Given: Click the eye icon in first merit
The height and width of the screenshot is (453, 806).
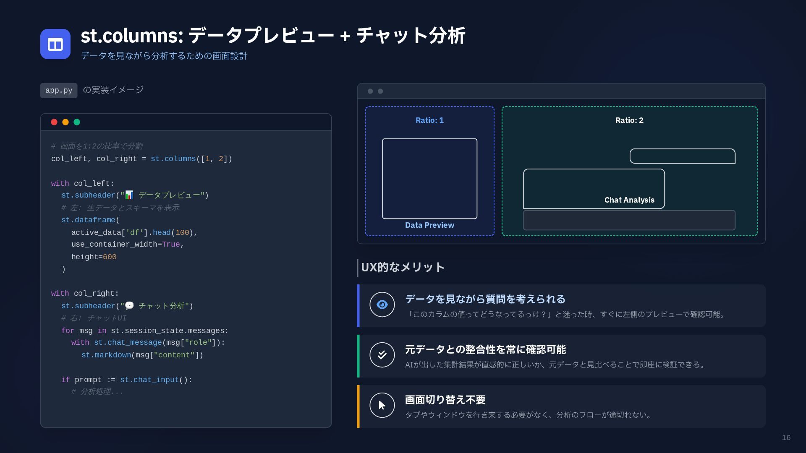Looking at the screenshot, I should coord(382,305).
